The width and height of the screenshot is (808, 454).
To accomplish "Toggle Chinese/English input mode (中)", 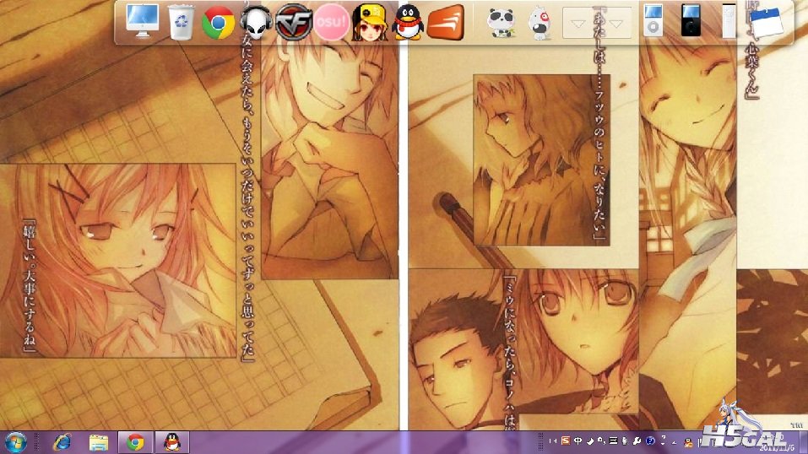I will pyautogui.click(x=578, y=440).
